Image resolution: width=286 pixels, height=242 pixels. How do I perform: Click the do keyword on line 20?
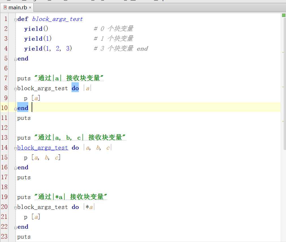pyautogui.click(x=75, y=207)
